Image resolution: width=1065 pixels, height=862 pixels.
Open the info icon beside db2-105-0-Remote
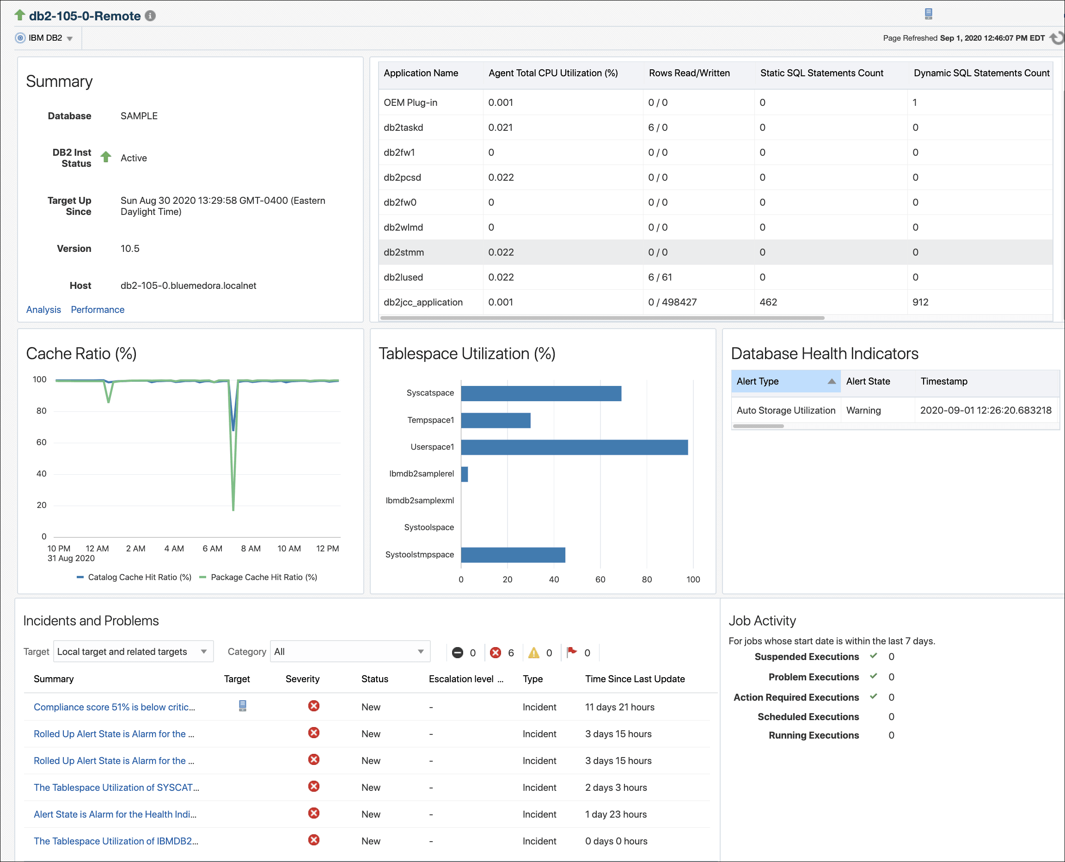coord(150,15)
